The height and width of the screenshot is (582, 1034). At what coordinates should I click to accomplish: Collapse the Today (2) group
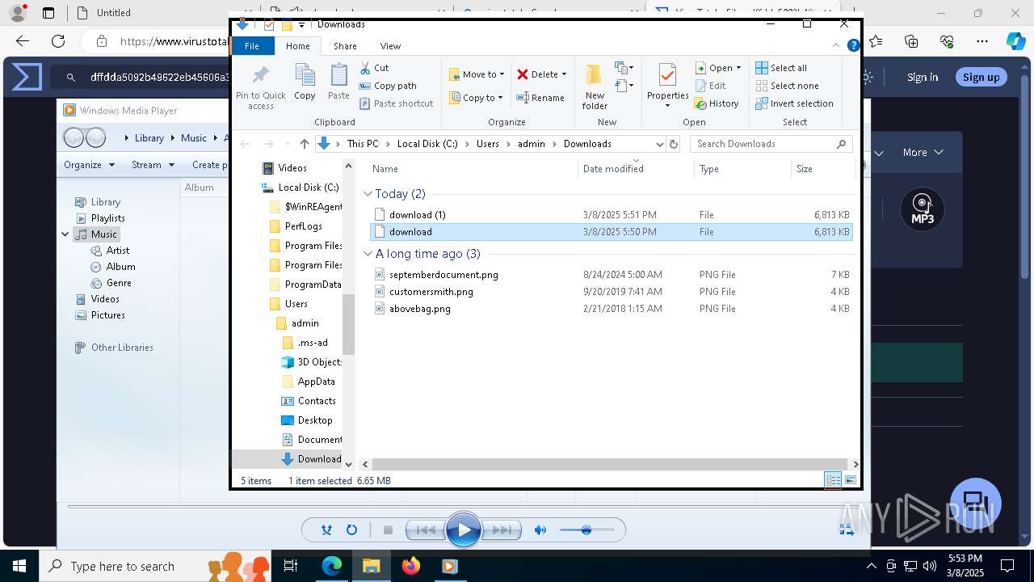(x=368, y=194)
